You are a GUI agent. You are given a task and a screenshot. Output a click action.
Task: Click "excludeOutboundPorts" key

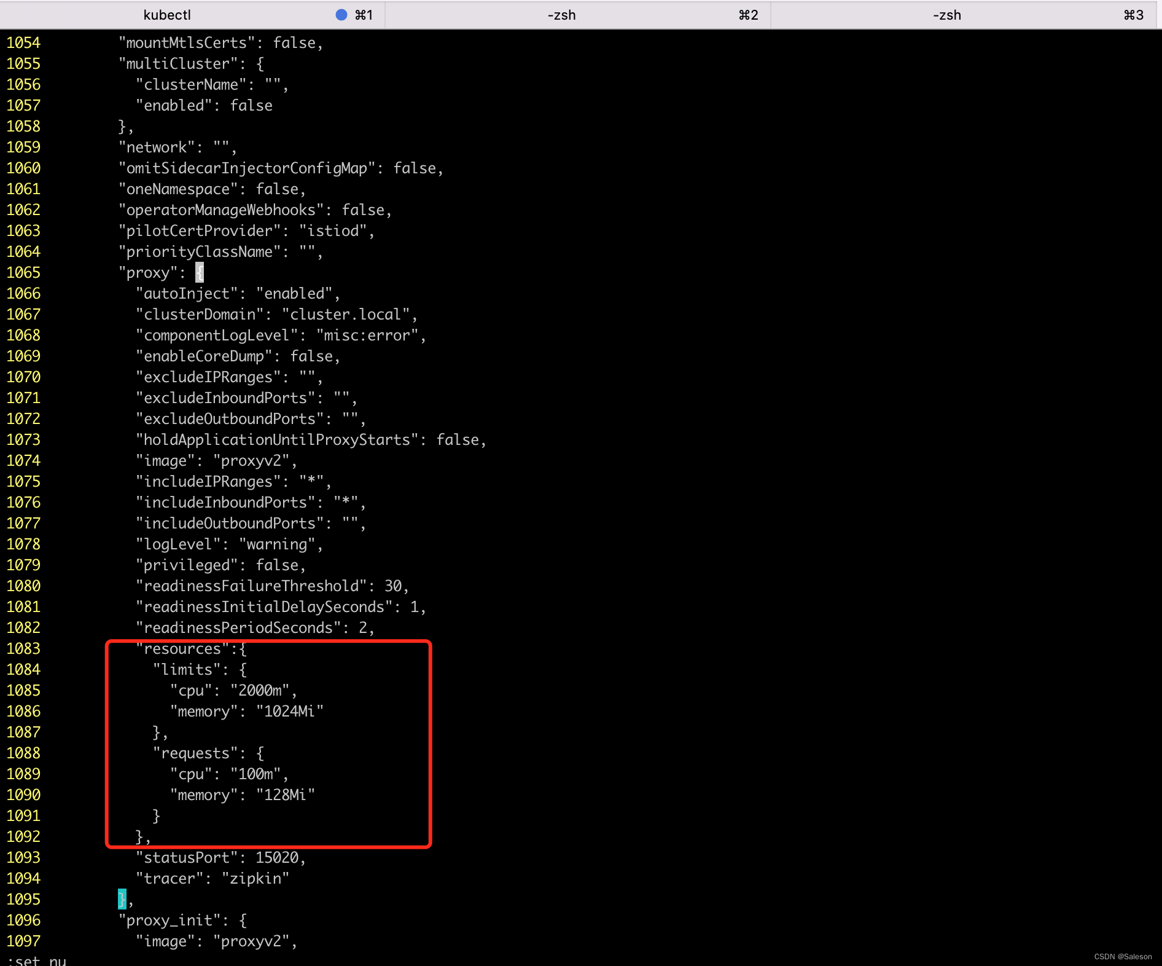[230, 419]
